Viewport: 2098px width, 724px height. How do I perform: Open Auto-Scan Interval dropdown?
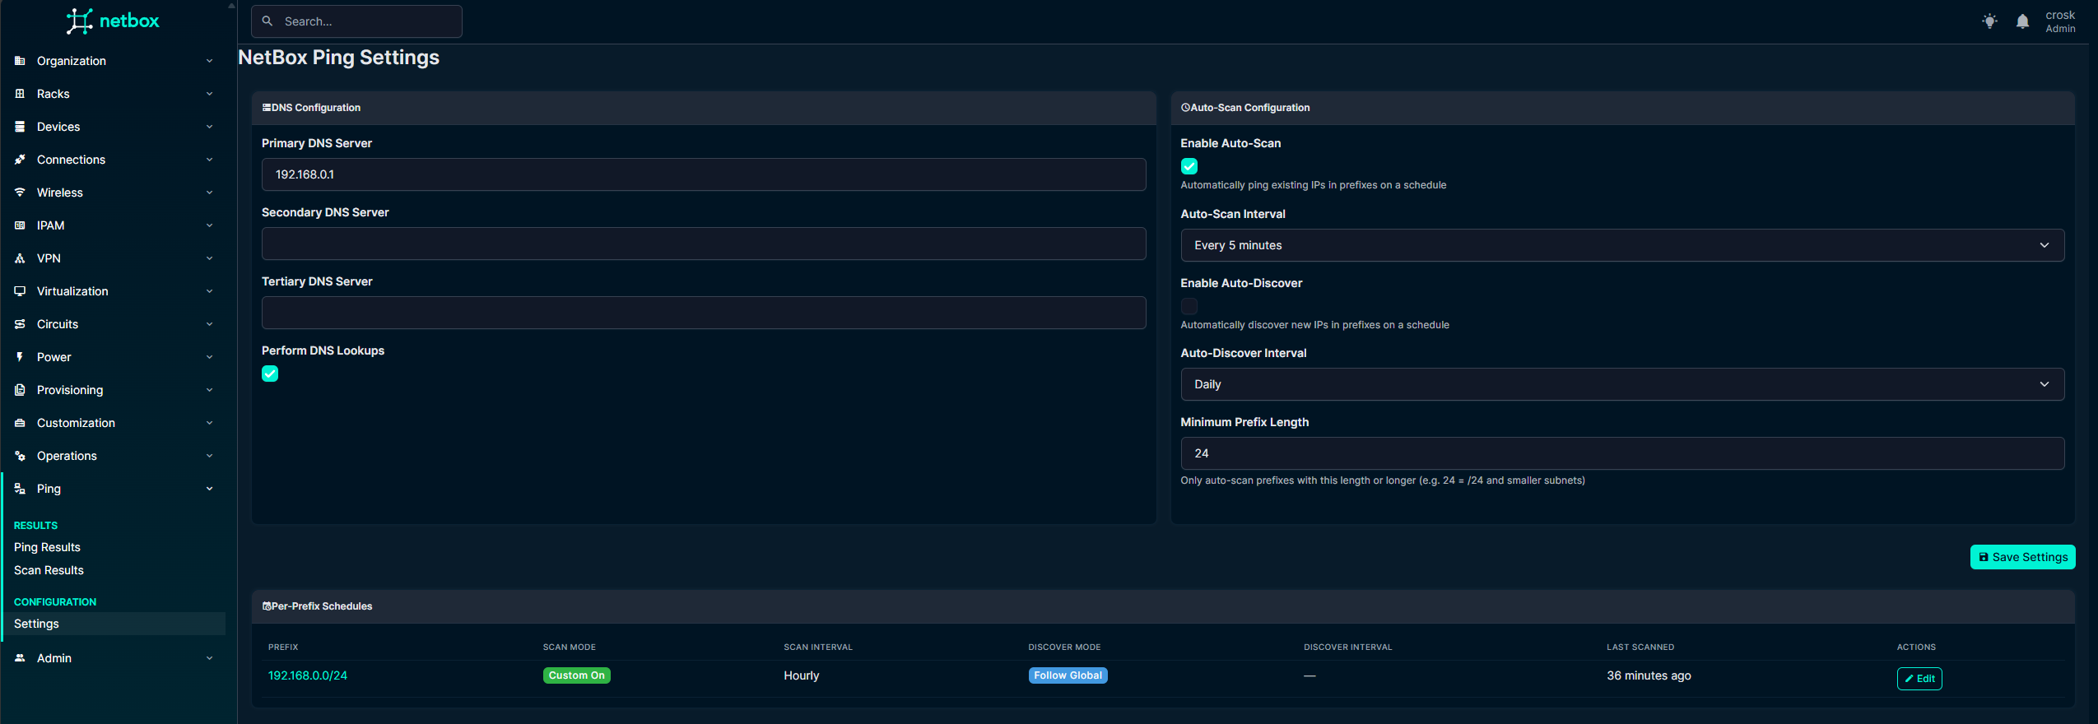[1622, 245]
